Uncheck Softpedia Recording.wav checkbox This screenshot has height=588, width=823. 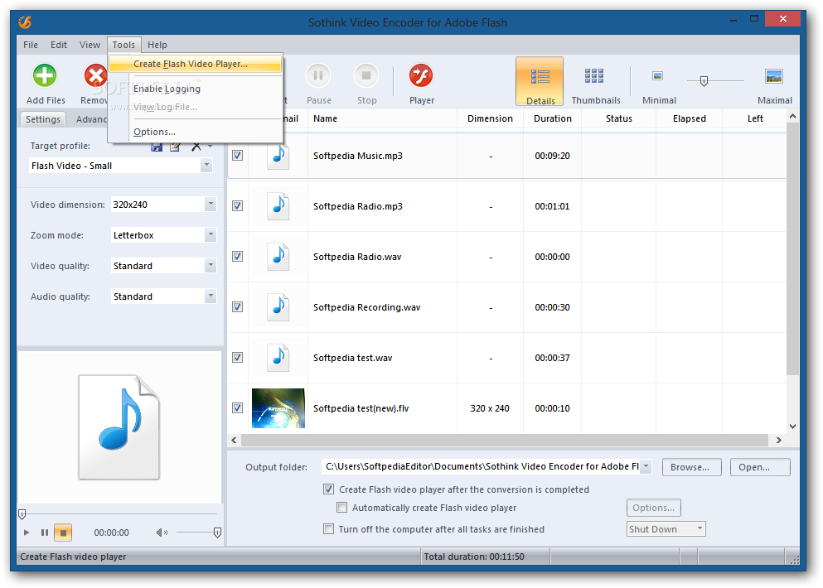click(238, 306)
